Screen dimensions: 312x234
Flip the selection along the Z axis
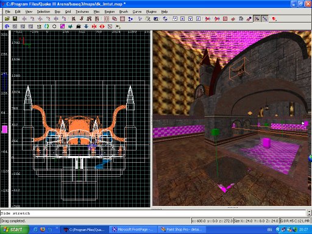[x=56, y=19]
